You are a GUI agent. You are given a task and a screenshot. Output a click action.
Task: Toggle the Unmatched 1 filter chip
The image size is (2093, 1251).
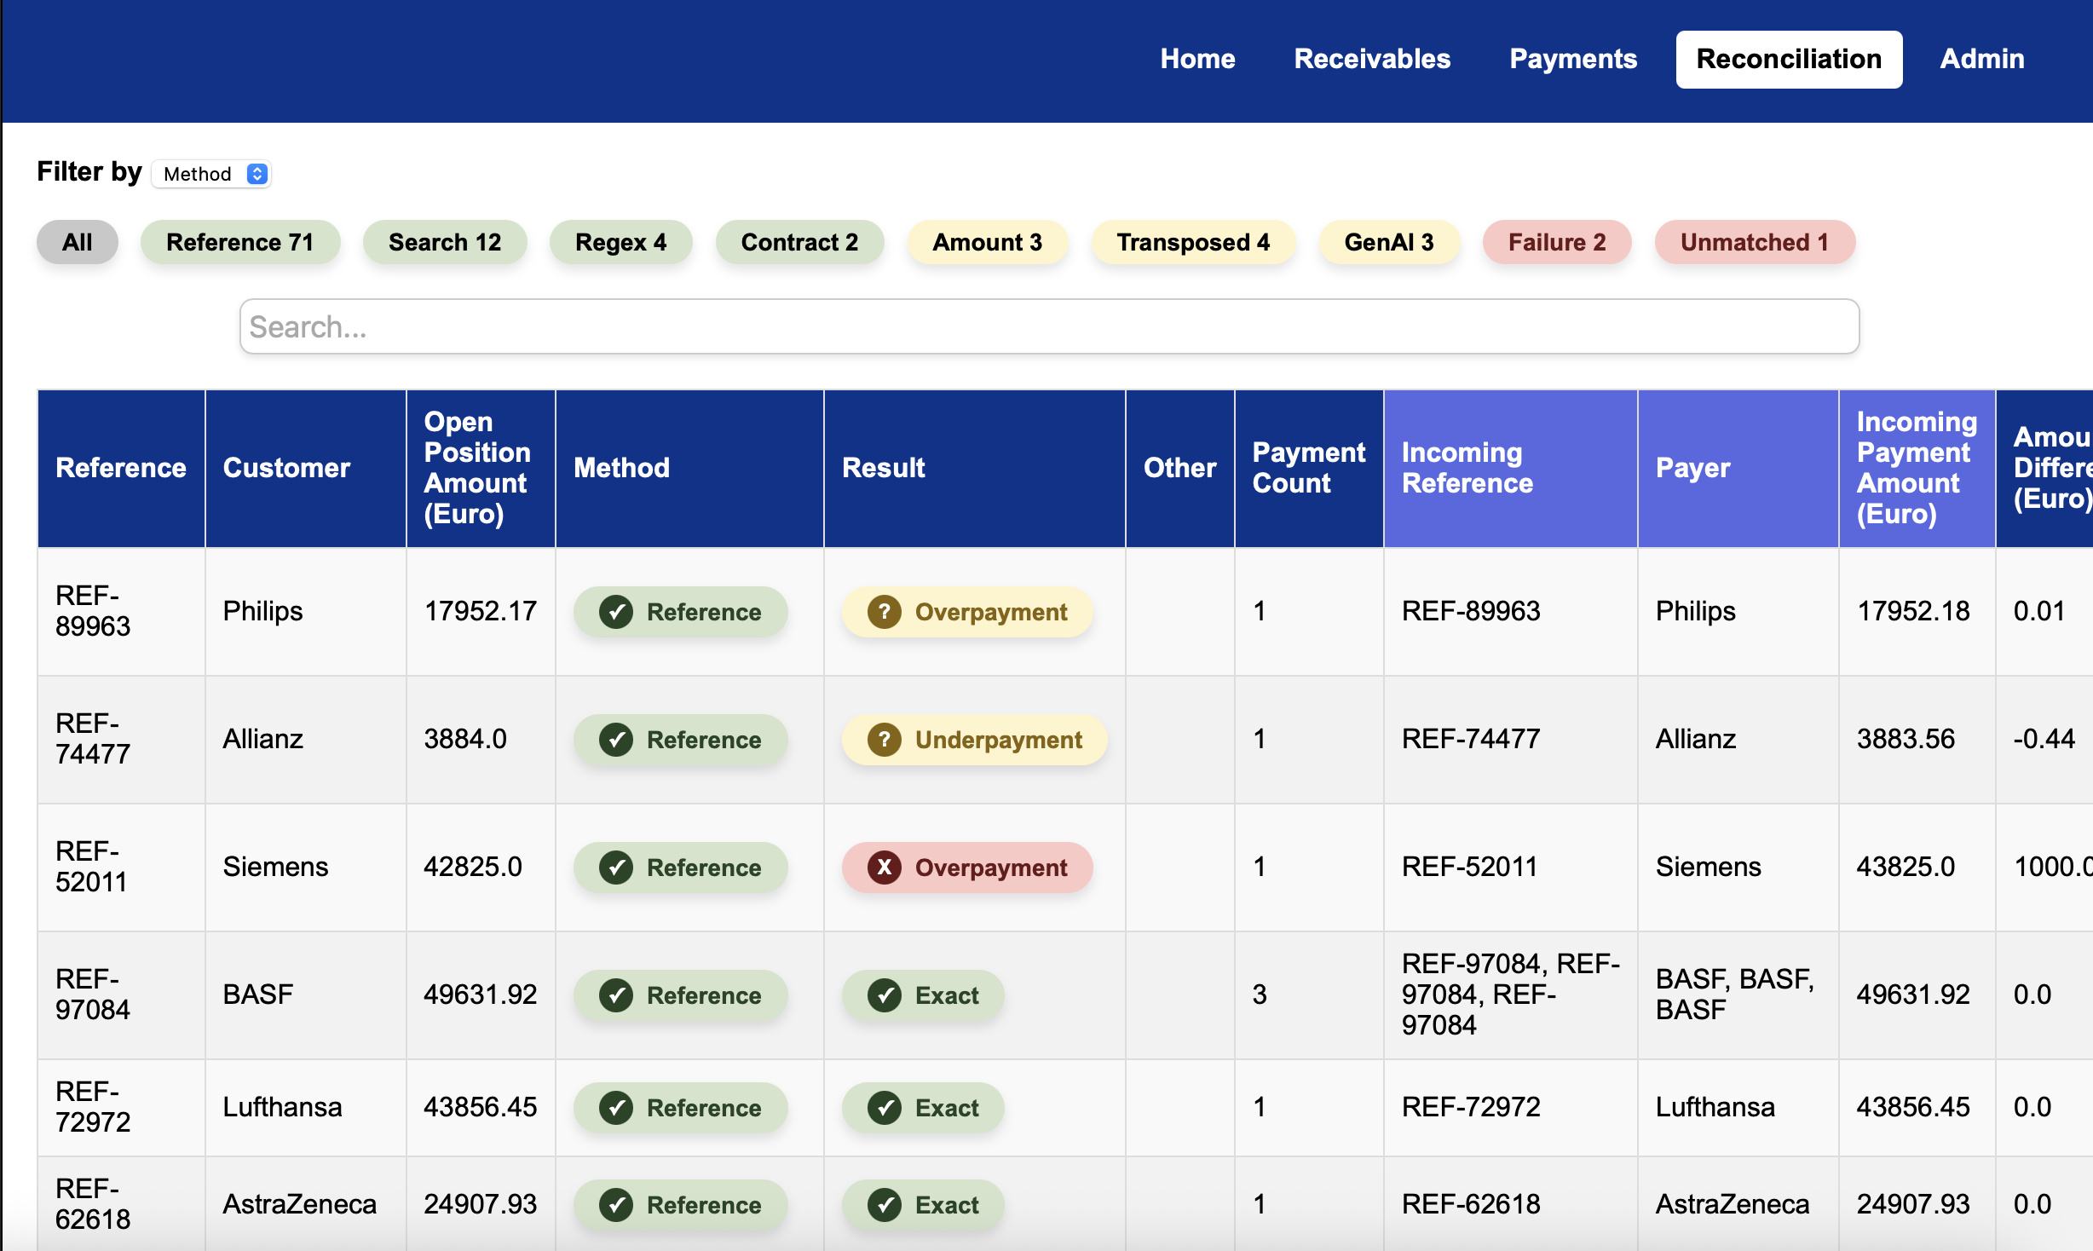(x=1754, y=242)
